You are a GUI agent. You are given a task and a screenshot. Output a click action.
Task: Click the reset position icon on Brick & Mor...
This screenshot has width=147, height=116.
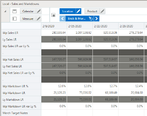tap(91, 19)
